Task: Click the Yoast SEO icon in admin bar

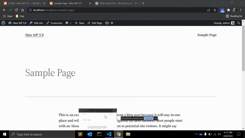Action: (x=107, y=23)
